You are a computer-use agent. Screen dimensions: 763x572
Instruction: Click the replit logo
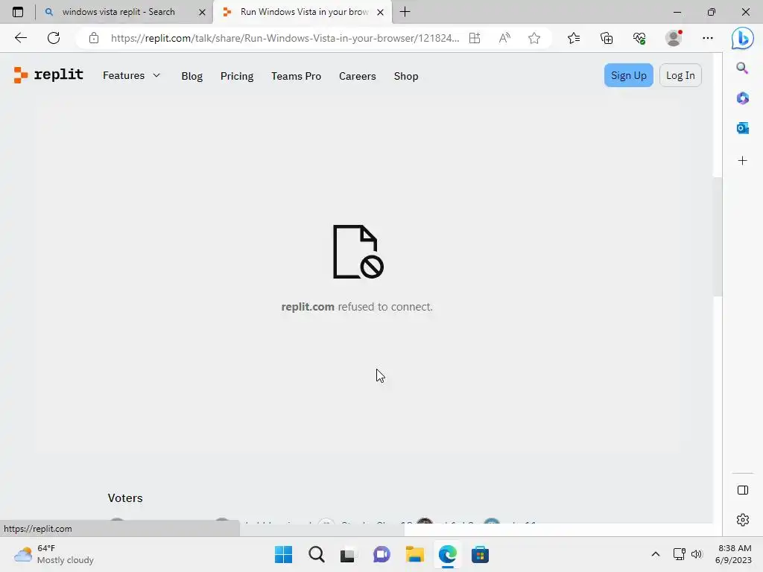(48, 75)
